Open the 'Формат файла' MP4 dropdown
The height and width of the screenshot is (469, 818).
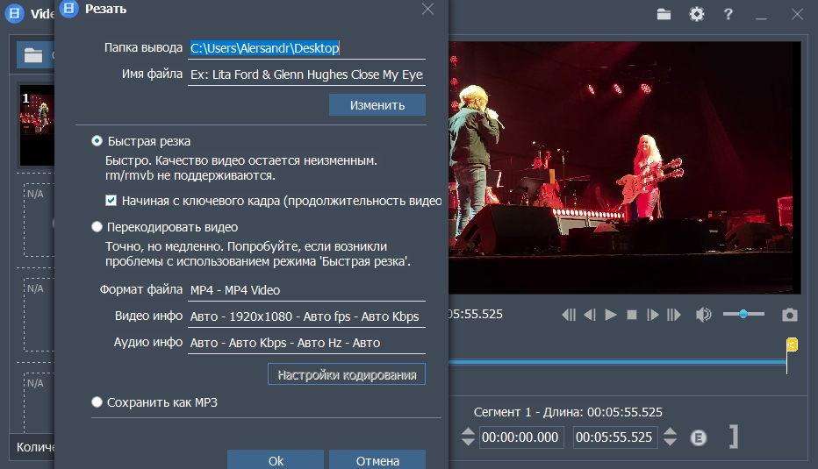pos(306,290)
